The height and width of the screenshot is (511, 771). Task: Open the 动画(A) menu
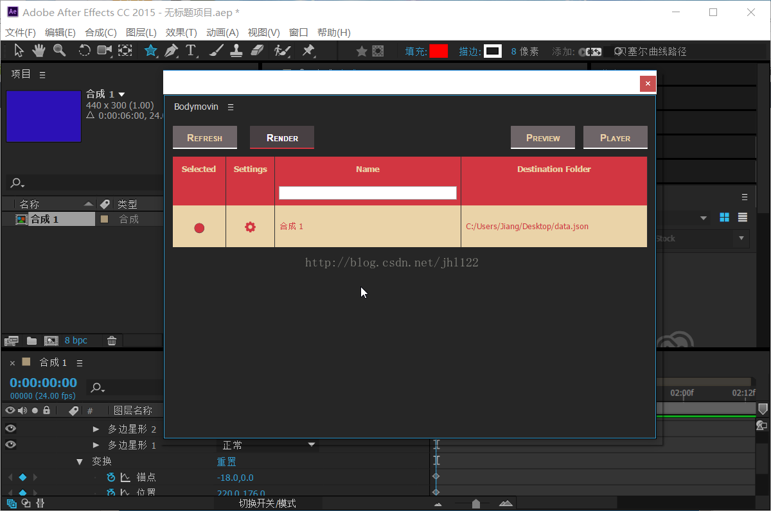pyautogui.click(x=222, y=32)
